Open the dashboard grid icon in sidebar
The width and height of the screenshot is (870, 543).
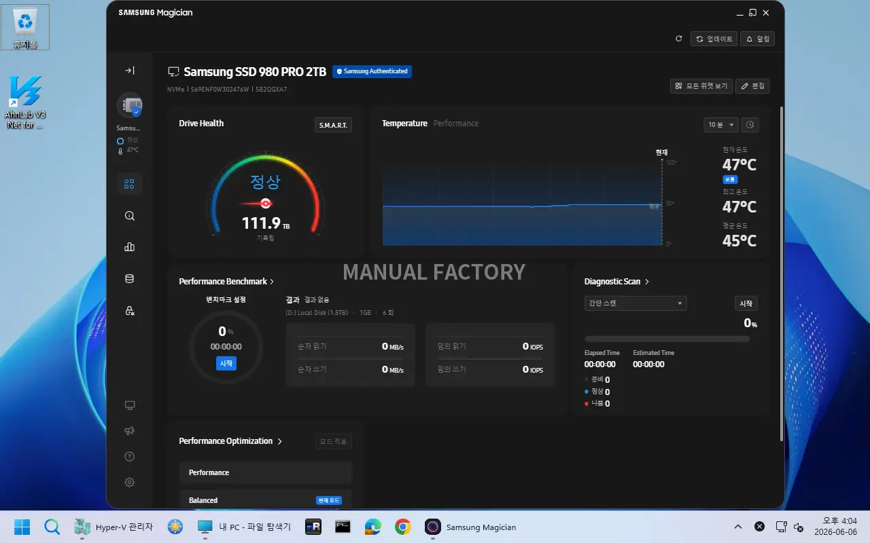coord(129,184)
